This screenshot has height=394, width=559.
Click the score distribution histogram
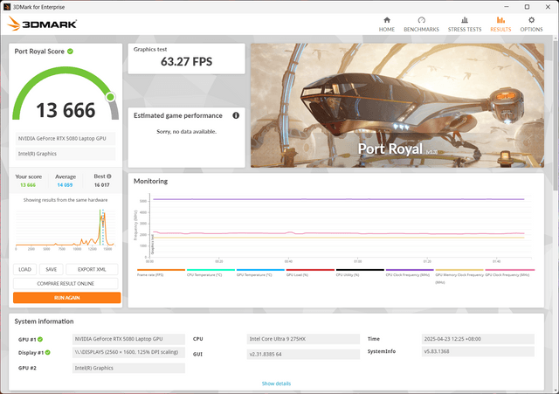[66, 228]
